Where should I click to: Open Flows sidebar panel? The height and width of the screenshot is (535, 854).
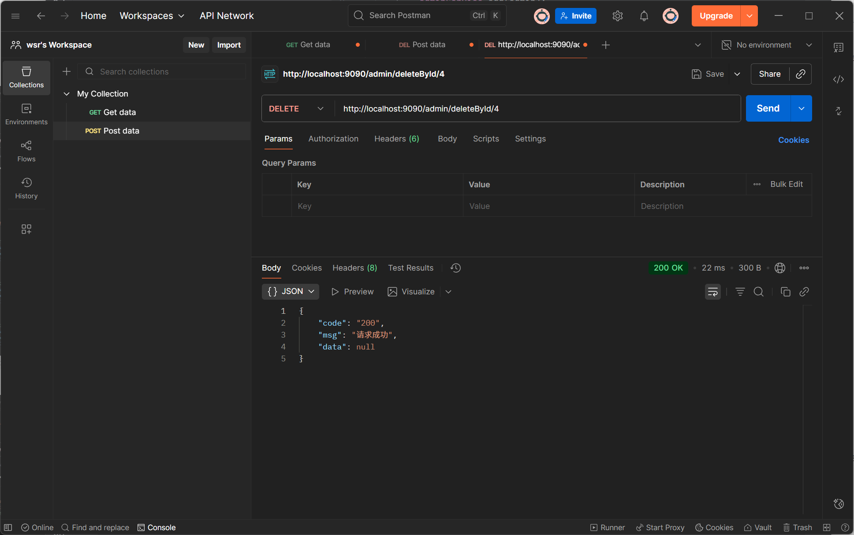(26, 152)
